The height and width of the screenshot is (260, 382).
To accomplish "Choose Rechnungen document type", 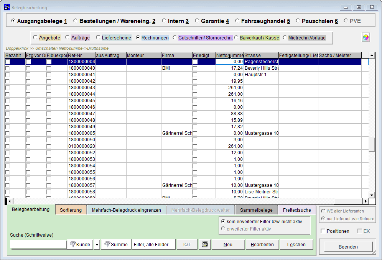I will [x=138, y=38].
